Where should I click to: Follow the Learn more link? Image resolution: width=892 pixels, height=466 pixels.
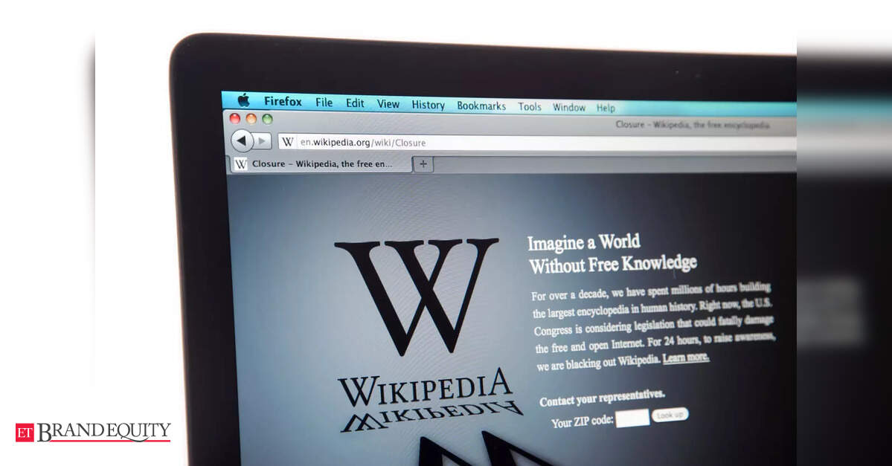(685, 357)
